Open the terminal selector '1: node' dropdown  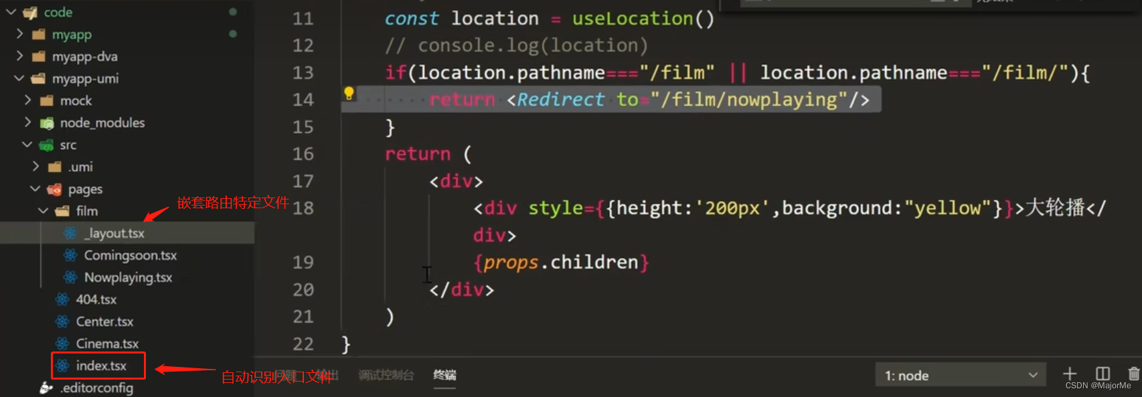coord(961,375)
